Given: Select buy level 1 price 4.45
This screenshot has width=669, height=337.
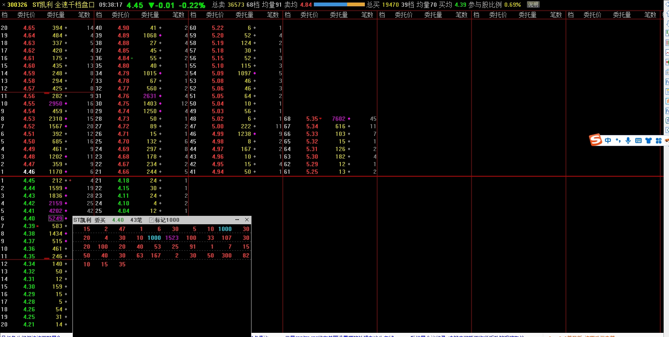Looking at the screenshot, I should tap(29, 180).
